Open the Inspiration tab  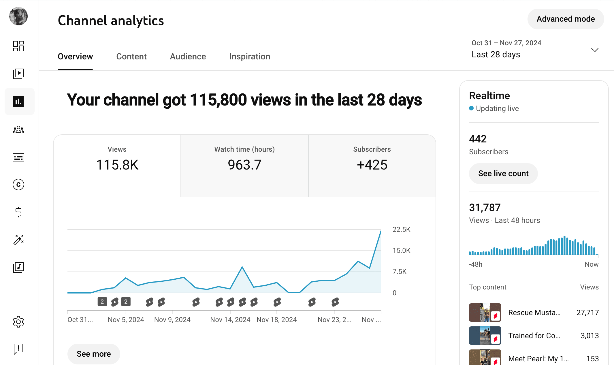pos(249,57)
